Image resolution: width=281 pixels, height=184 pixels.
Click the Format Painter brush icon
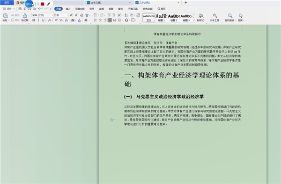tap(25, 15)
